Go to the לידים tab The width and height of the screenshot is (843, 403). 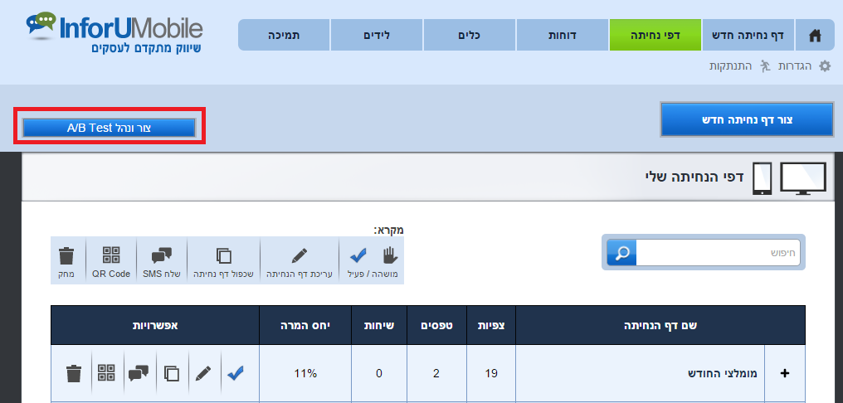(377, 36)
